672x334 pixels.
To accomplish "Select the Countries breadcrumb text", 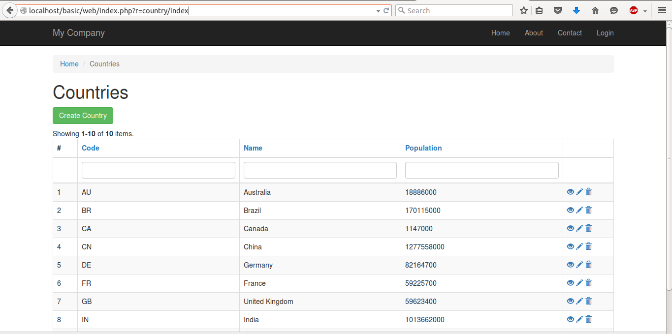I will click(x=104, y=64).
